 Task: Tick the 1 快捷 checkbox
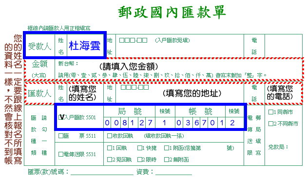(139, 148)
